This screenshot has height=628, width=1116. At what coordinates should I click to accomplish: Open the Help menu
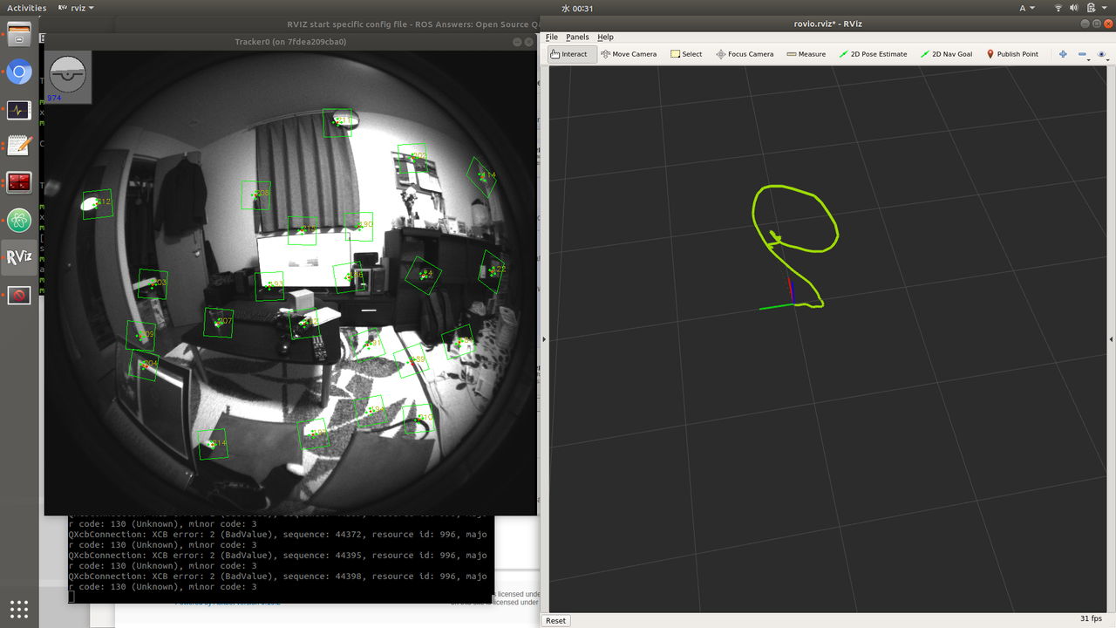coord(605,37)
